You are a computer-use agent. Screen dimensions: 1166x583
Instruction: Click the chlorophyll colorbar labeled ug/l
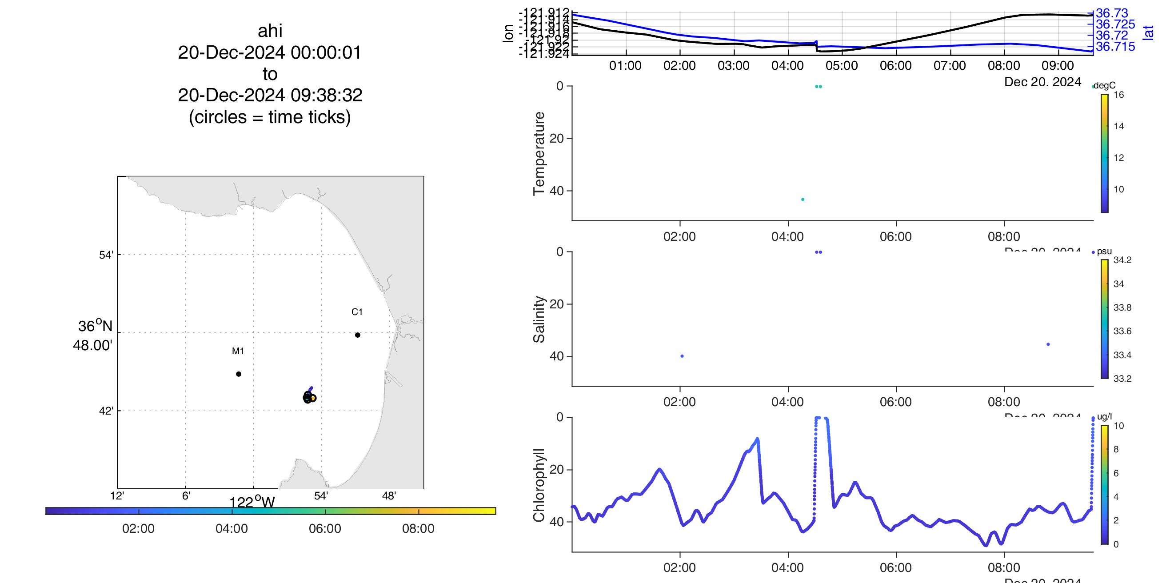pos(1104,484)
